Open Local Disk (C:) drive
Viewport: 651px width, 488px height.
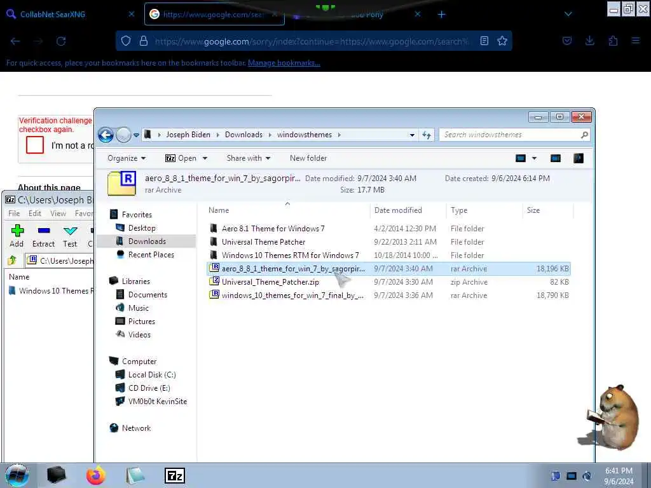[151, 375]
